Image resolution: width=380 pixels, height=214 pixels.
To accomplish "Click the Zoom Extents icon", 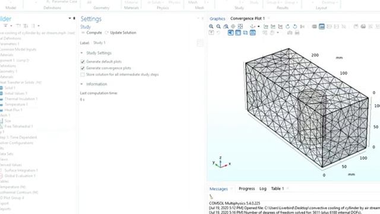I will click(240, 26).
